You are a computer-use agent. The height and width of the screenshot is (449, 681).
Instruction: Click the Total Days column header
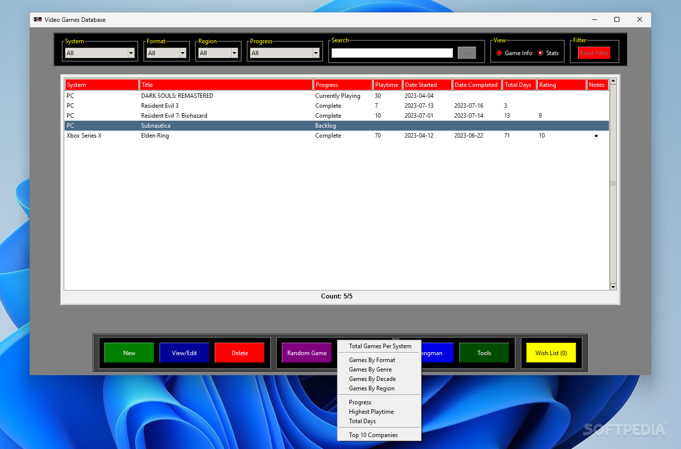519,85
